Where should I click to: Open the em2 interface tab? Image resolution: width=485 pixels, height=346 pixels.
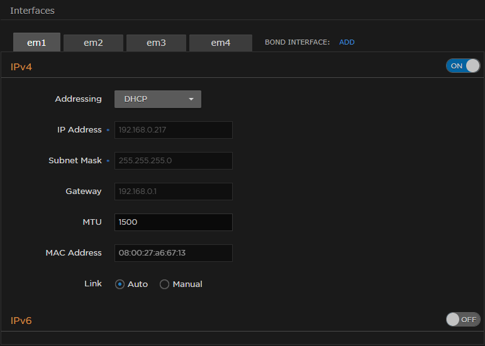coord(93,43)
